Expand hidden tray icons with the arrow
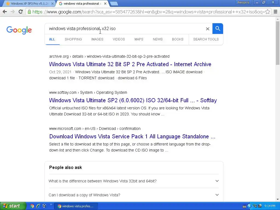 (x=249, y=206)
